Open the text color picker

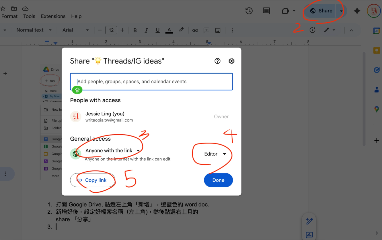pyautogui.click(x=169, y=30)
